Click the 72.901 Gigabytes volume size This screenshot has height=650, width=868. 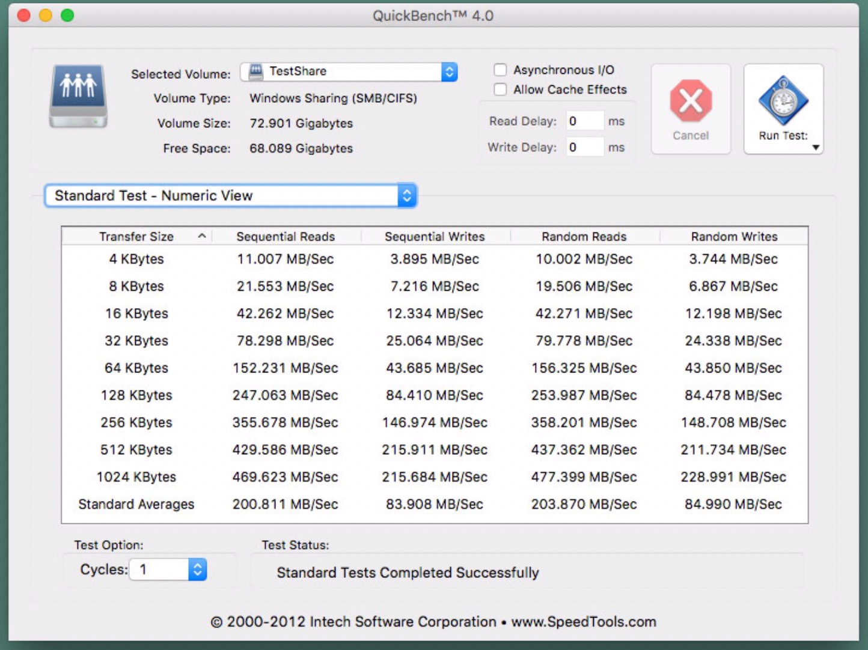coord(301,123)
